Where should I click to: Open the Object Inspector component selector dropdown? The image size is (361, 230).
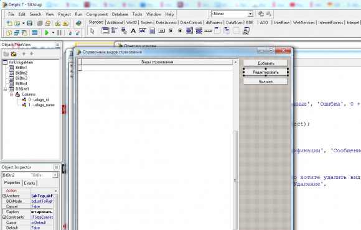55,175
